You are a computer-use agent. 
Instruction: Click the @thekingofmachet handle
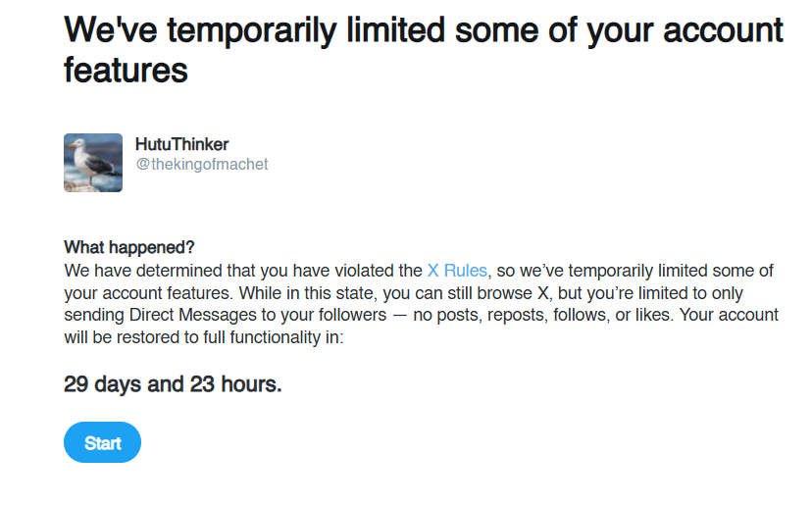tap(201, 164)
